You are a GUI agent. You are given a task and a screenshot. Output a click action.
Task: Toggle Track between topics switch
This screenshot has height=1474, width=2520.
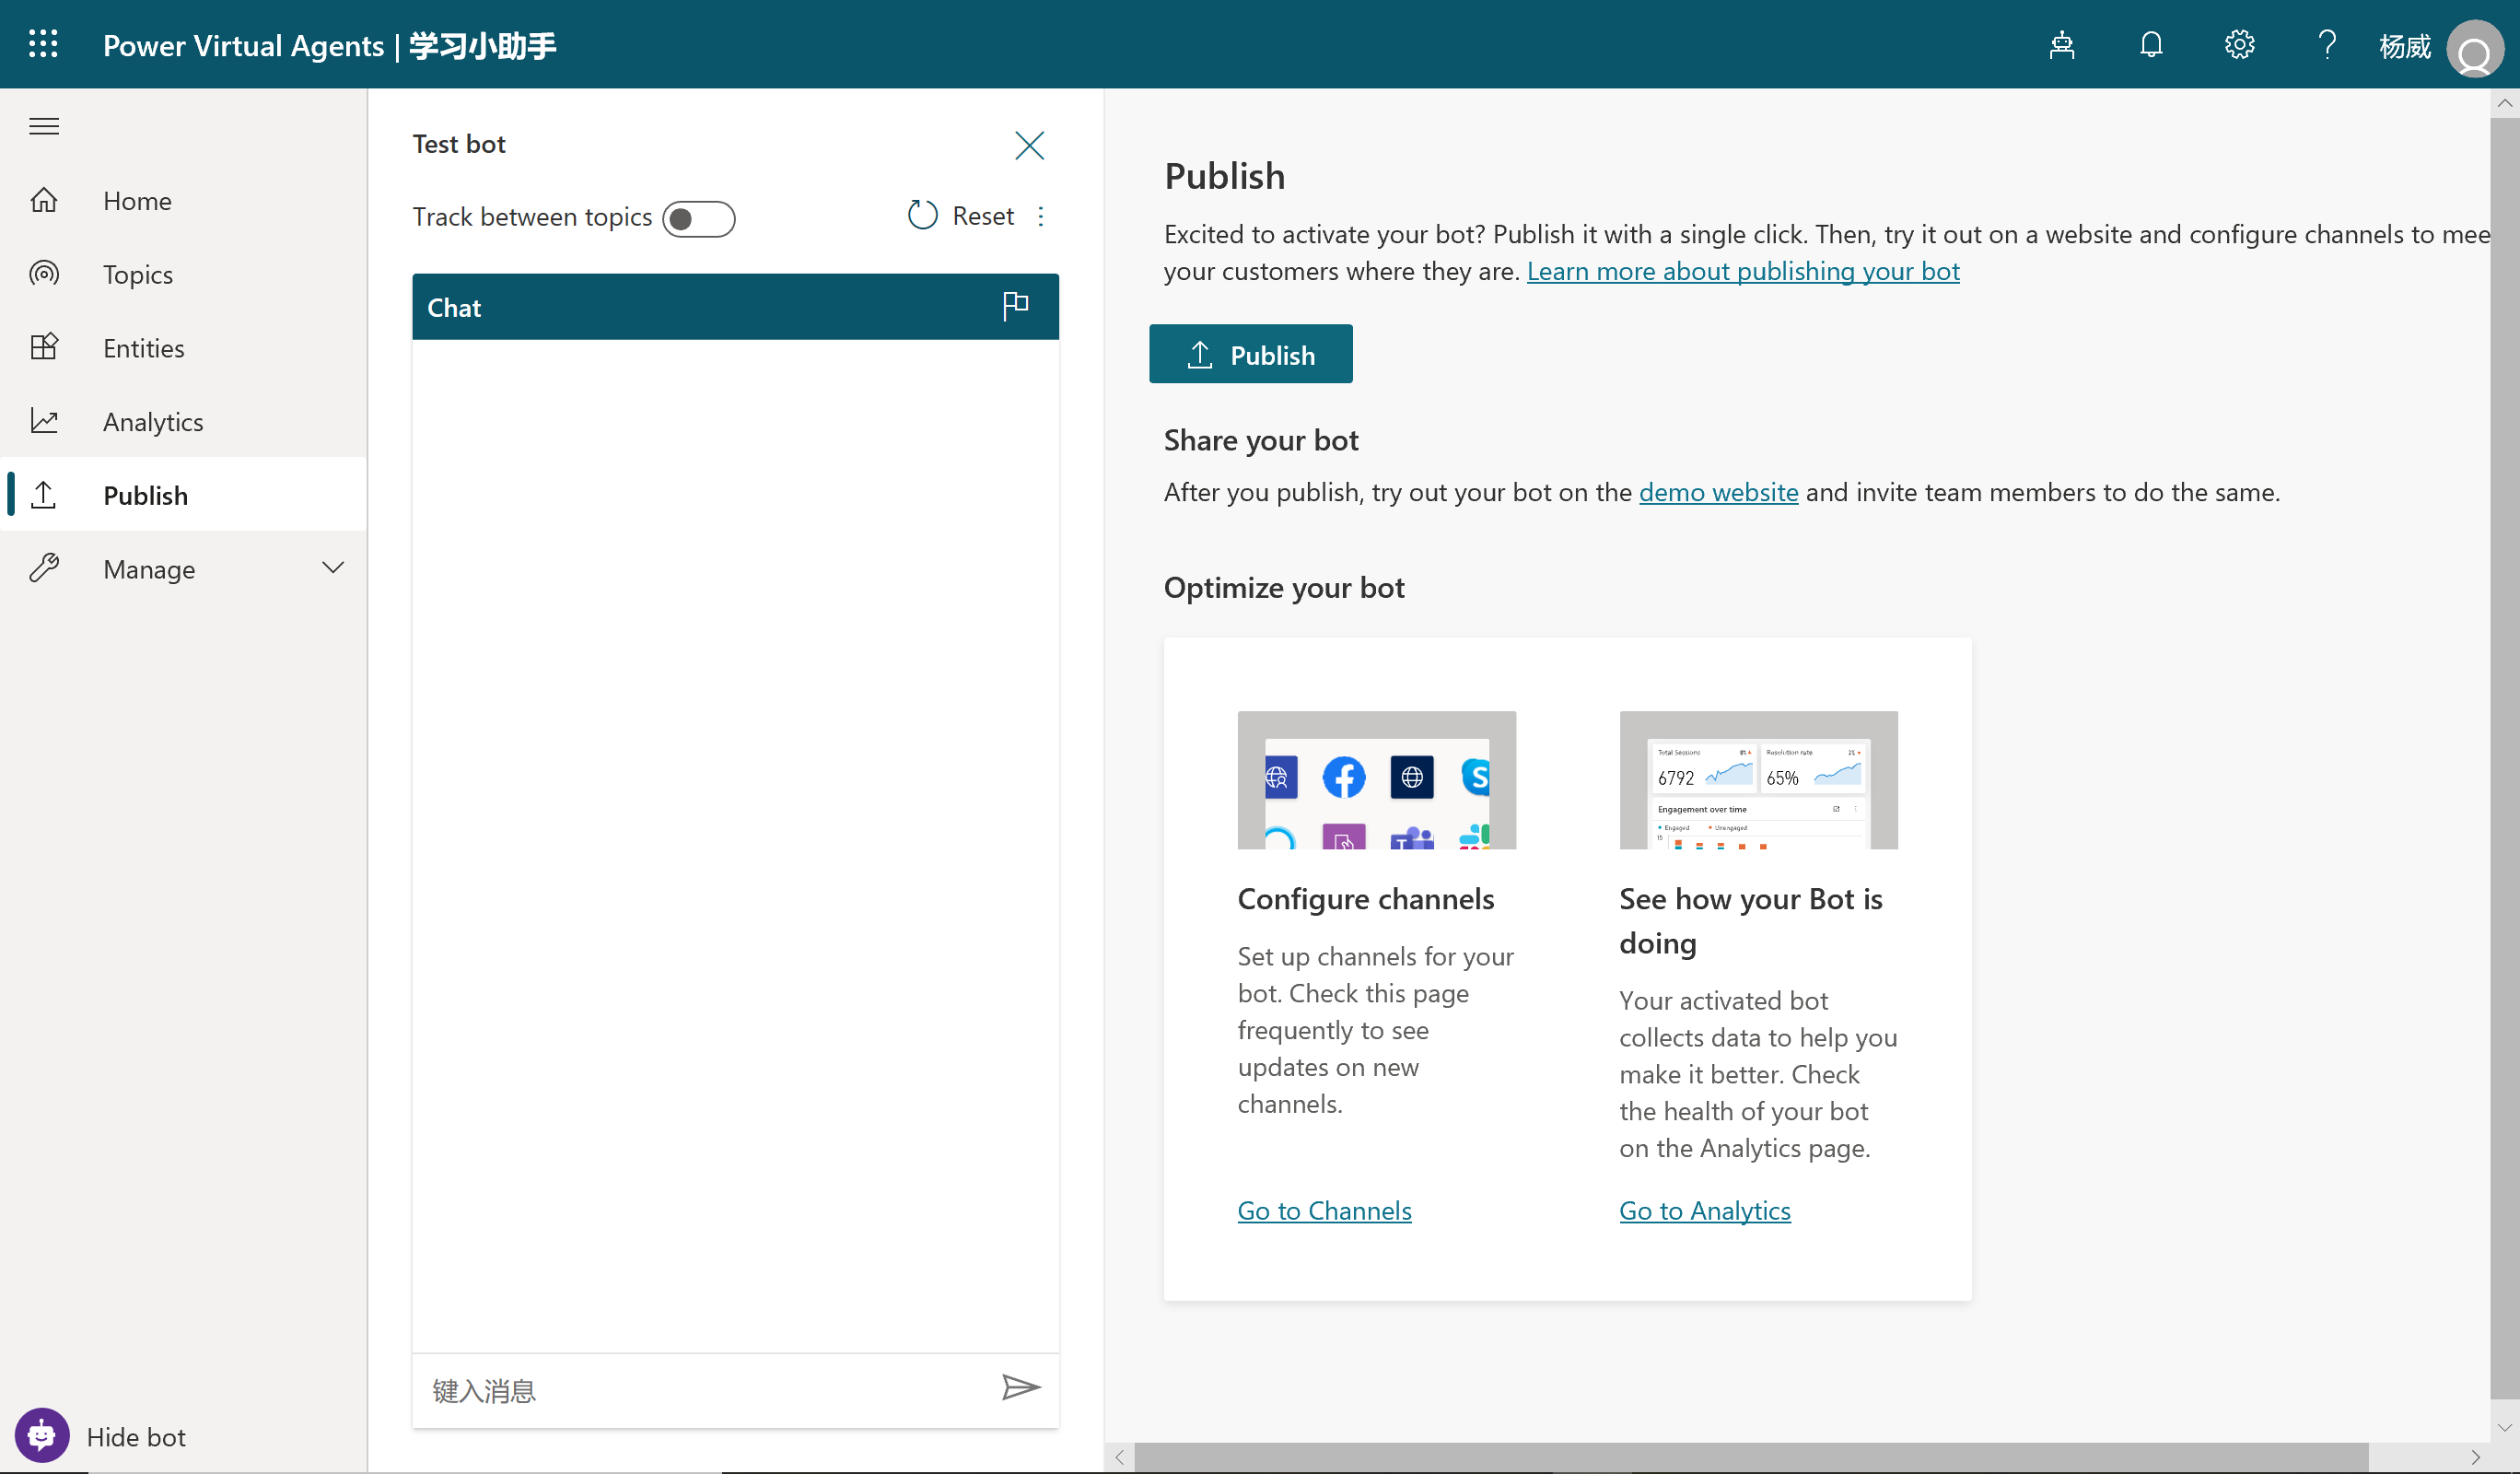coord(698,218)
